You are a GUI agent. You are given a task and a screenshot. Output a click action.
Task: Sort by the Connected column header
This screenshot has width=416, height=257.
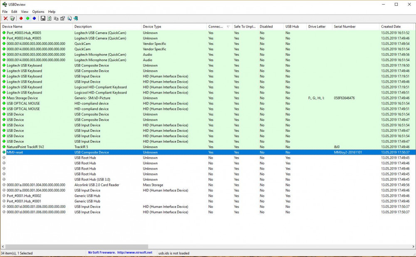(x=216, y=27)
